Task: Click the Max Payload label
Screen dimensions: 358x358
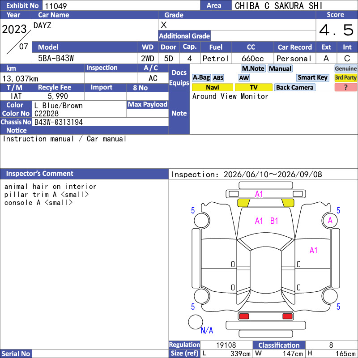Action: point(148,104)
